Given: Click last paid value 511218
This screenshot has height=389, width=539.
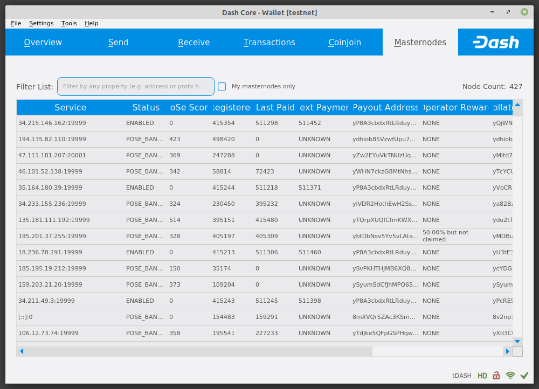Looking at the screenshot, I should [267, 187].
